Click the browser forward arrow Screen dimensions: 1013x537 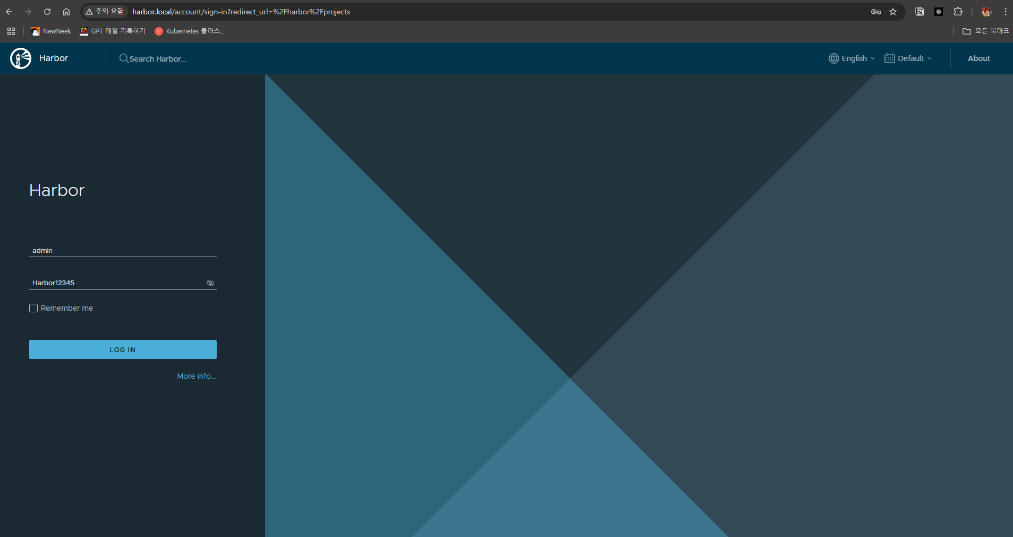28,12
